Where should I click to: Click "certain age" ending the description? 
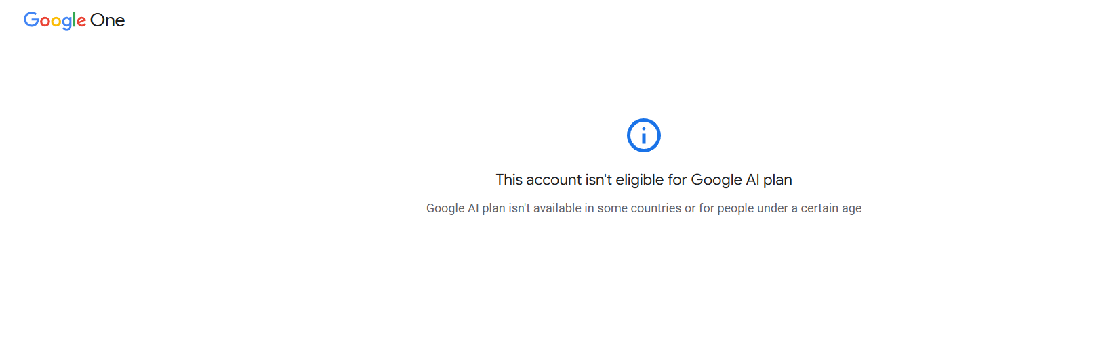point(831,208)
